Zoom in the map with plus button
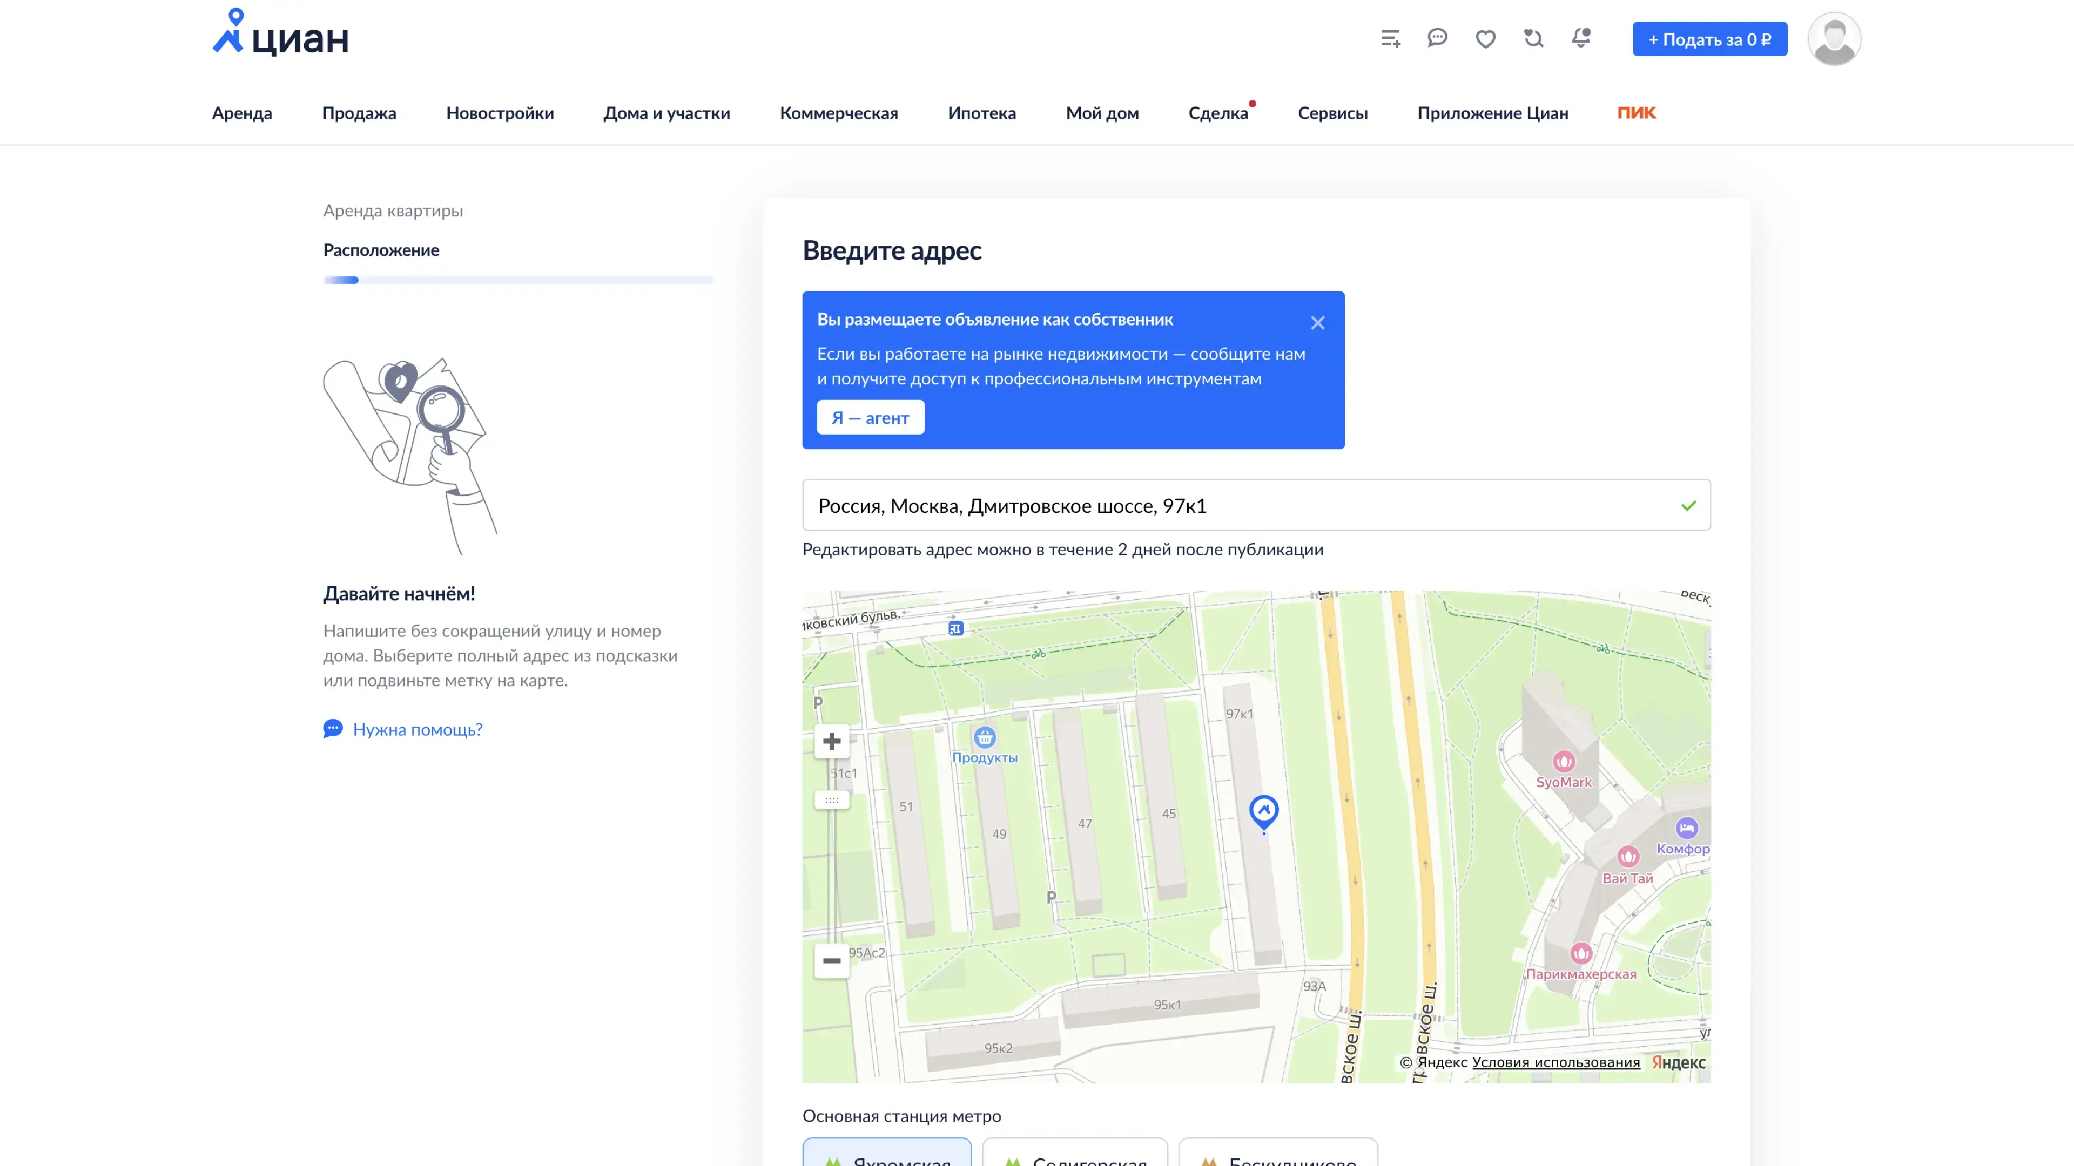 click(832, 741)
